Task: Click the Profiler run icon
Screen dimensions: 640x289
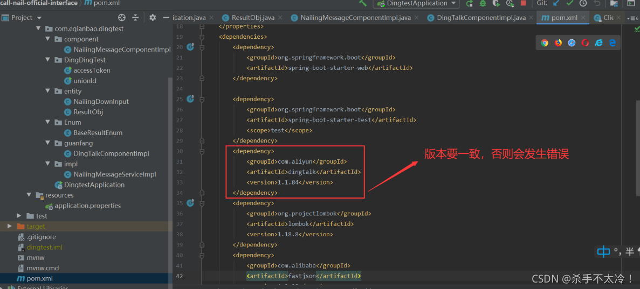Action: (x=510, y=3)
